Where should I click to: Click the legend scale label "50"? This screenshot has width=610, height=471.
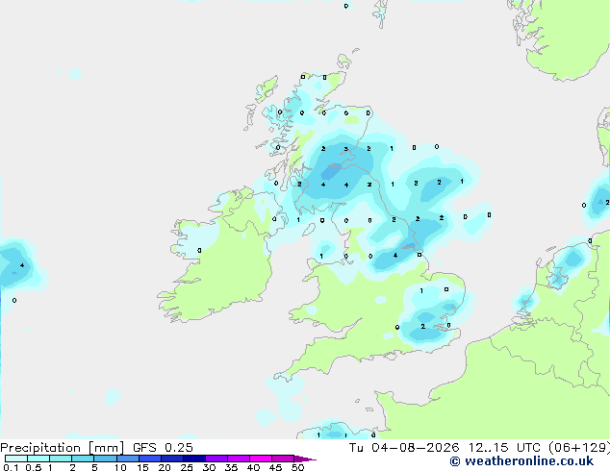pyautogui.click(x=298, y=467)
